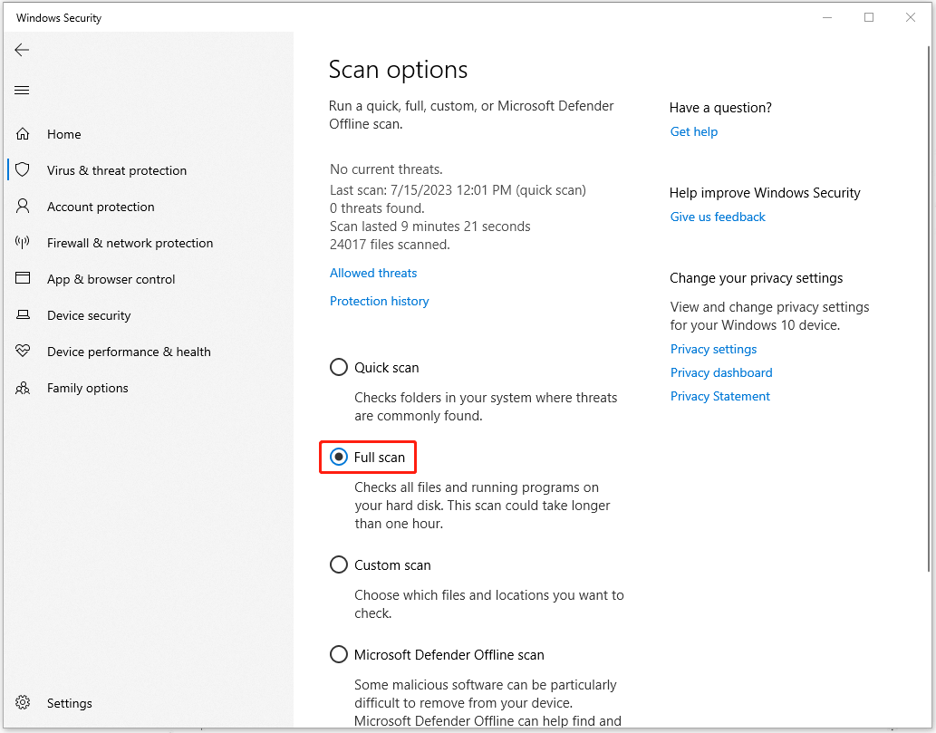Screen dimensions: 936x733
Task: Select Microsoft Defender Offline scan radio button
Action: (x=339, y=655)
